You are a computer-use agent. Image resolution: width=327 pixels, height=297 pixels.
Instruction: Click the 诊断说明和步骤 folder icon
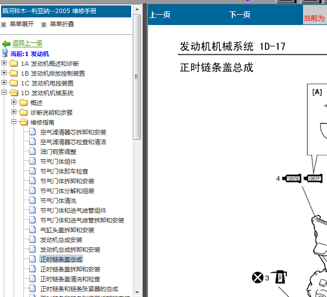23,112
